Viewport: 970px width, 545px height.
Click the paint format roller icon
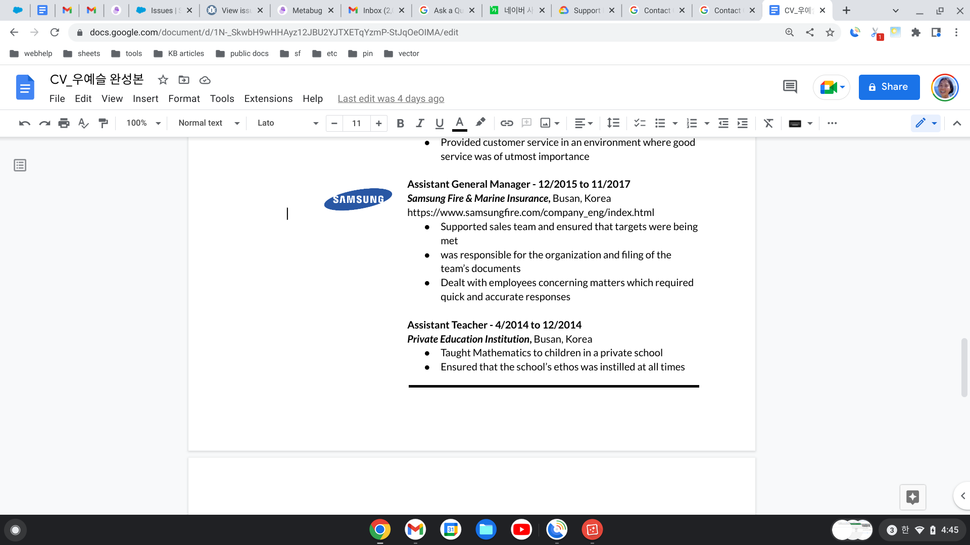(x=104, y=123)
